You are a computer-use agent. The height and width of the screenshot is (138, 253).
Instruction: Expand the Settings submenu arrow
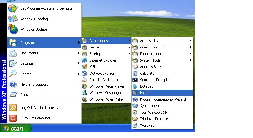click(x=79, y=63)
